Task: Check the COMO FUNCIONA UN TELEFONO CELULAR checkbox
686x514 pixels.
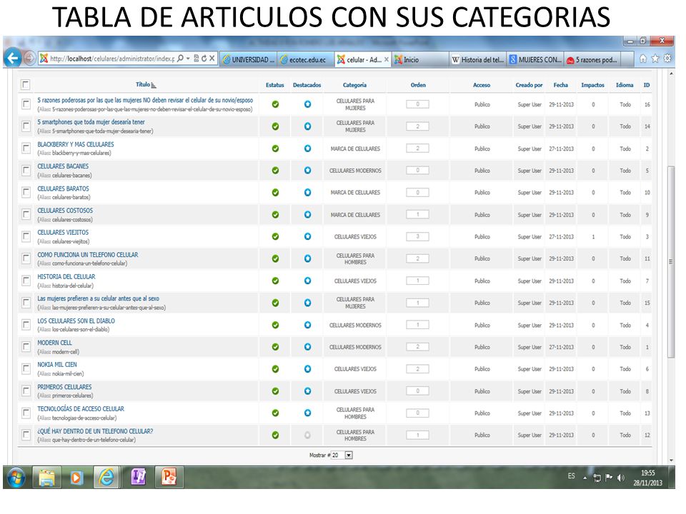Action: coord(26,258)
